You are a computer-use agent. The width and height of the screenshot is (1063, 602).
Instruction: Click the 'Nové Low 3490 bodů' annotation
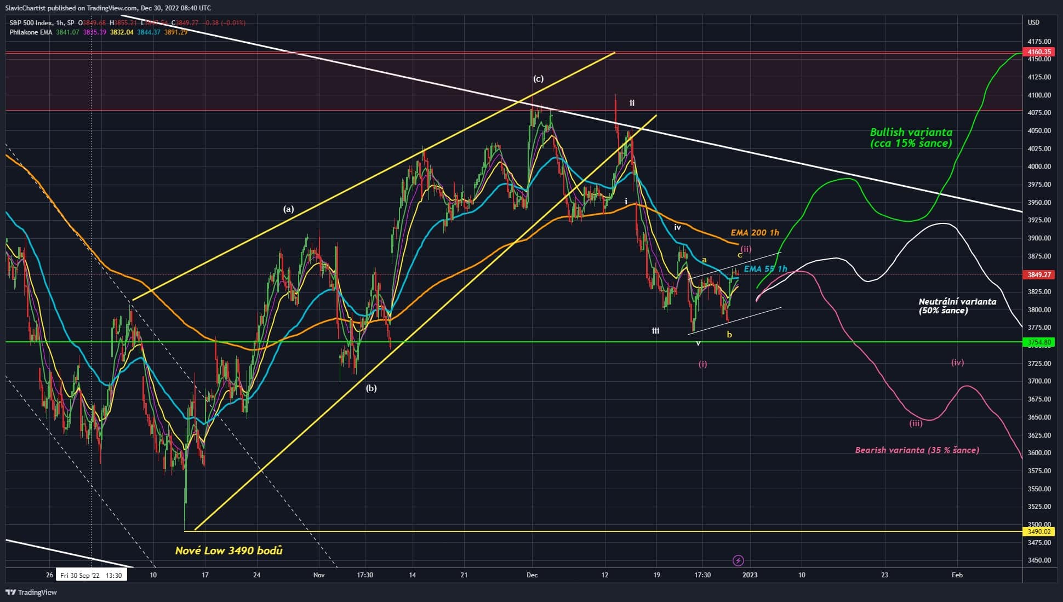click(x=229, y=551)
